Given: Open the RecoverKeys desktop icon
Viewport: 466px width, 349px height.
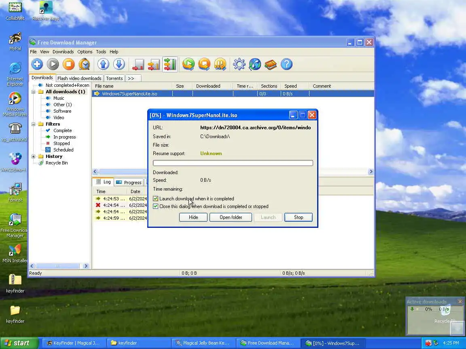Looking at the screenshot, I should tap(46, 11).
